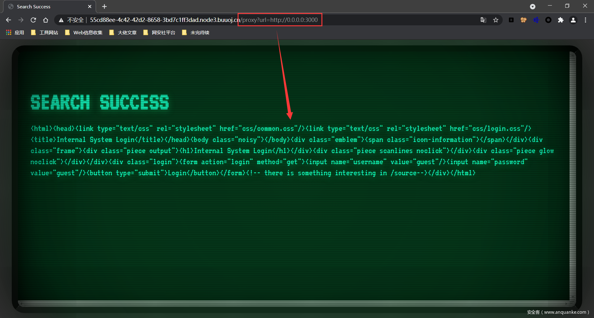Viewport: 594px width, 318px height.
Task: Open the 大佬文章 bookmark folder
Action: tap(123, 33)
